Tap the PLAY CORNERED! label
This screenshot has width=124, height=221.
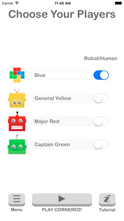pos(62,210)
